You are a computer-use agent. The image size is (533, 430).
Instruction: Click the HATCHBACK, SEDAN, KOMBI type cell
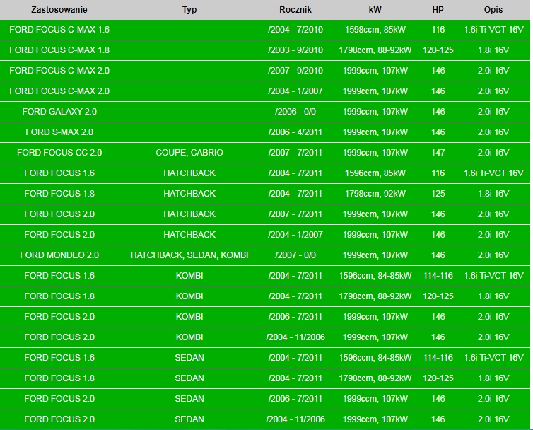(x=189, y=255)
